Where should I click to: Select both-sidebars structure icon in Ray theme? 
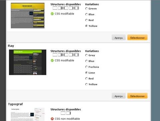point(77,55)
